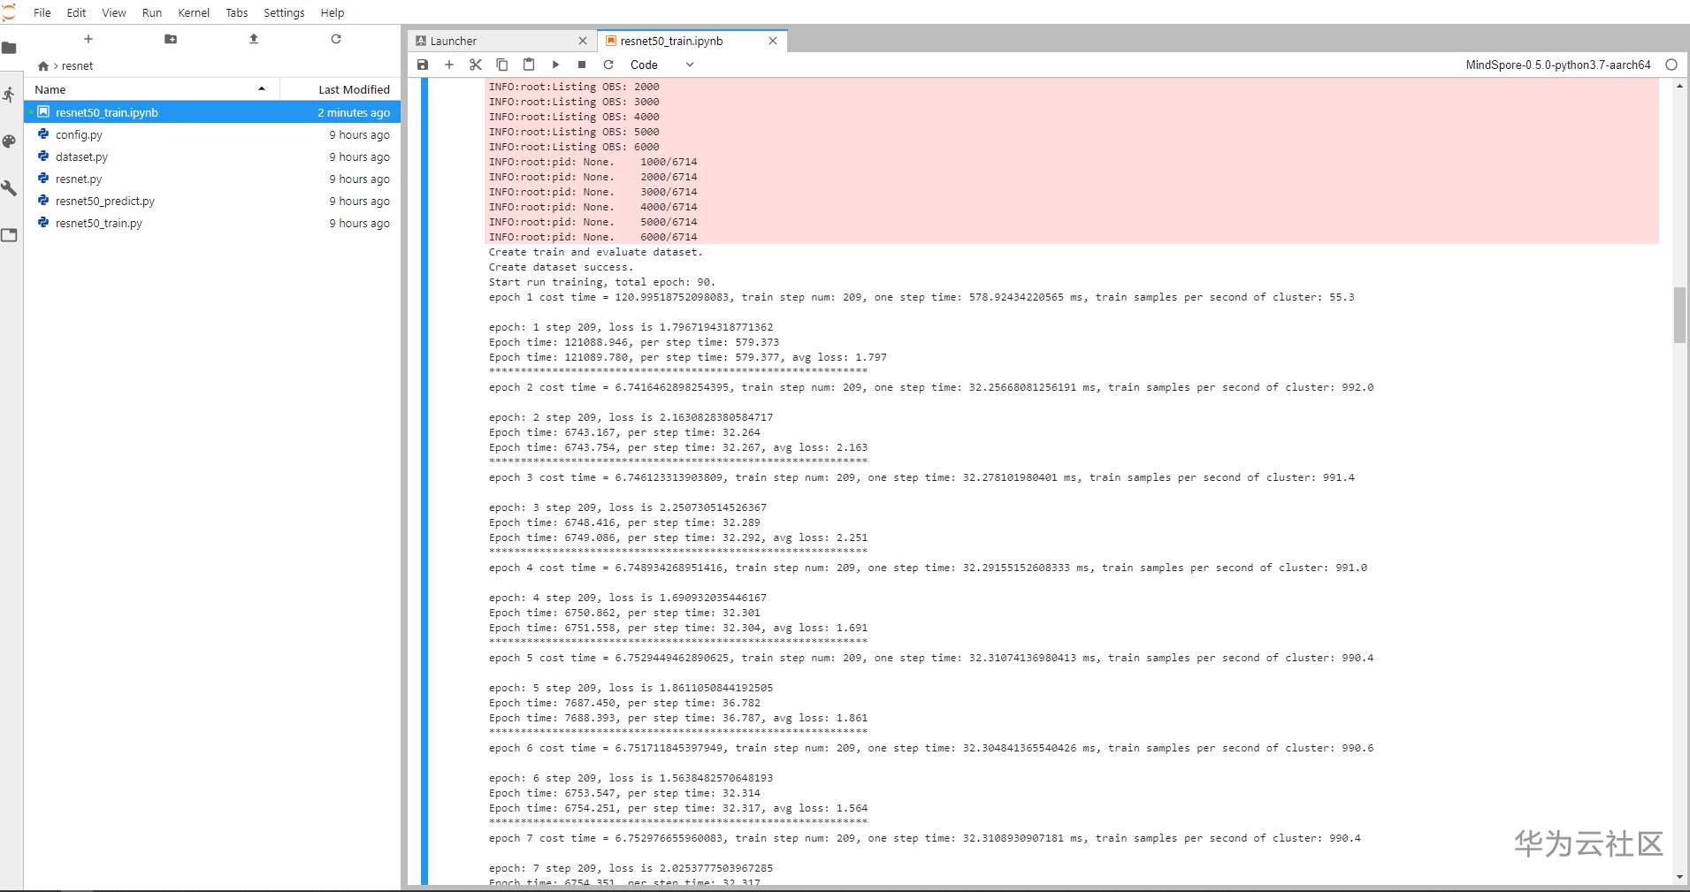
Task: Click the 'Start run training, total epoch: 90.' line
Action: (601, 282)
